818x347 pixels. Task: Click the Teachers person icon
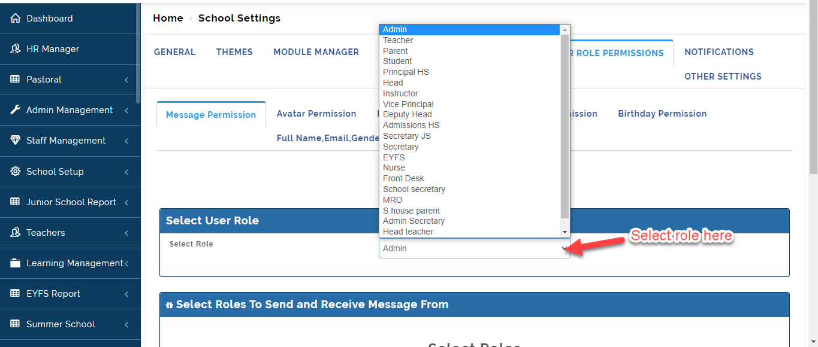pyautogui.click(x=15, y=233)
